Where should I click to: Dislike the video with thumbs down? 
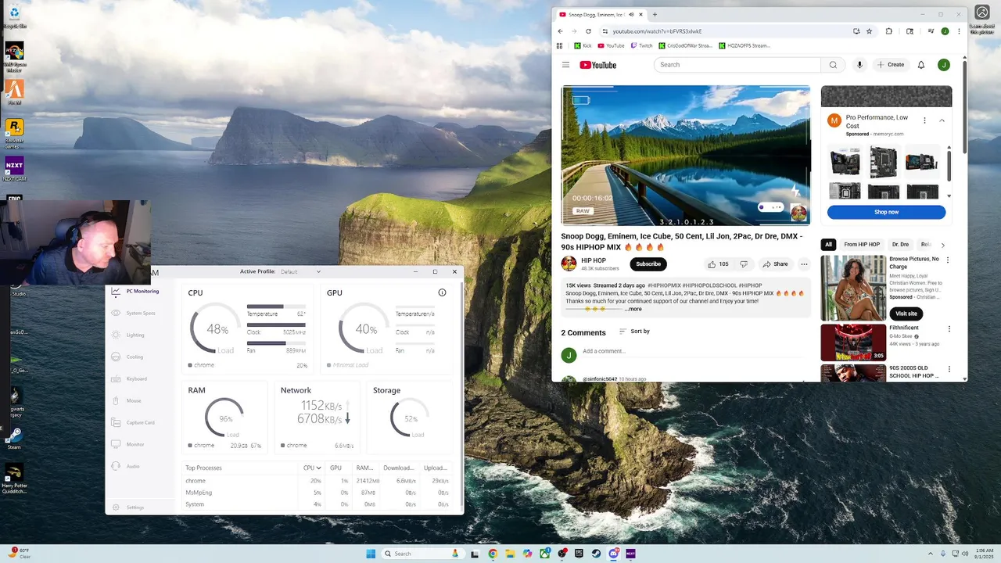pyautogui.click(x=744, y=264)
